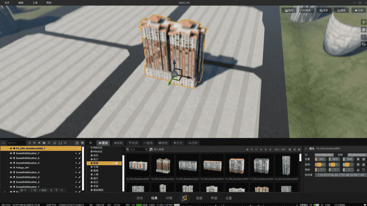The width and height of the screenshot is (367, 206).
Task: Click the list-style icon beside the copy icons
Action: [x=65, y=143]
